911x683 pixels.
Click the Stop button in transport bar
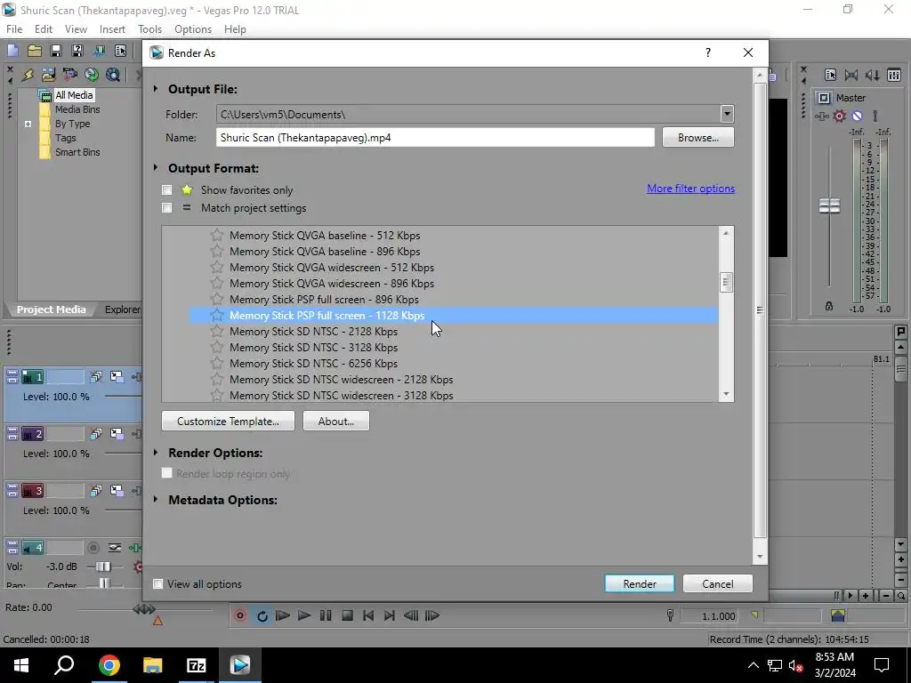coord(348,615)
